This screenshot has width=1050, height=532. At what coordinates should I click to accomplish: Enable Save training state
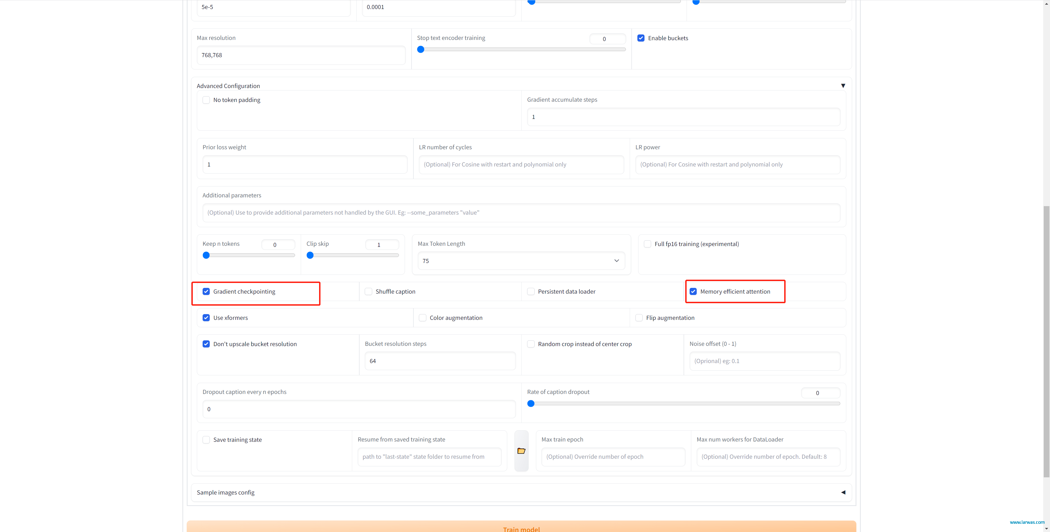tap(206, 440)
